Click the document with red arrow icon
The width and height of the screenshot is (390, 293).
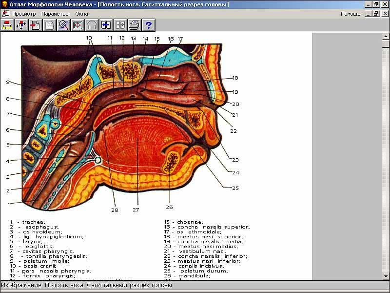pos(35,25)
